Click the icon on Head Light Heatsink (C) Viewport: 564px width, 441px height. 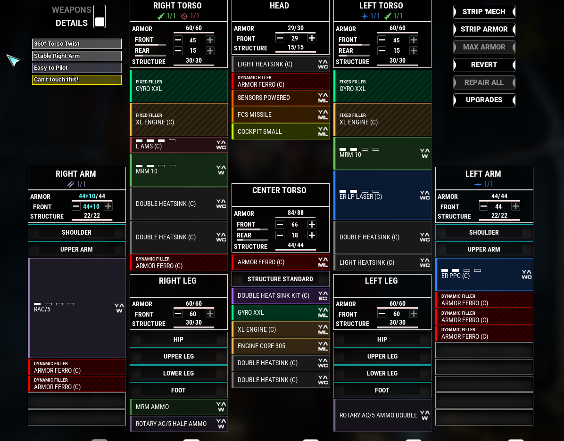(323, 65)
